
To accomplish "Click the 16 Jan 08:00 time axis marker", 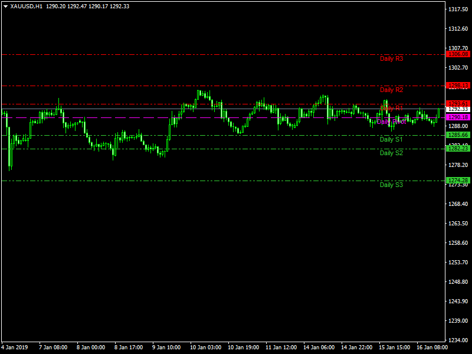I will tap(433, 347).
